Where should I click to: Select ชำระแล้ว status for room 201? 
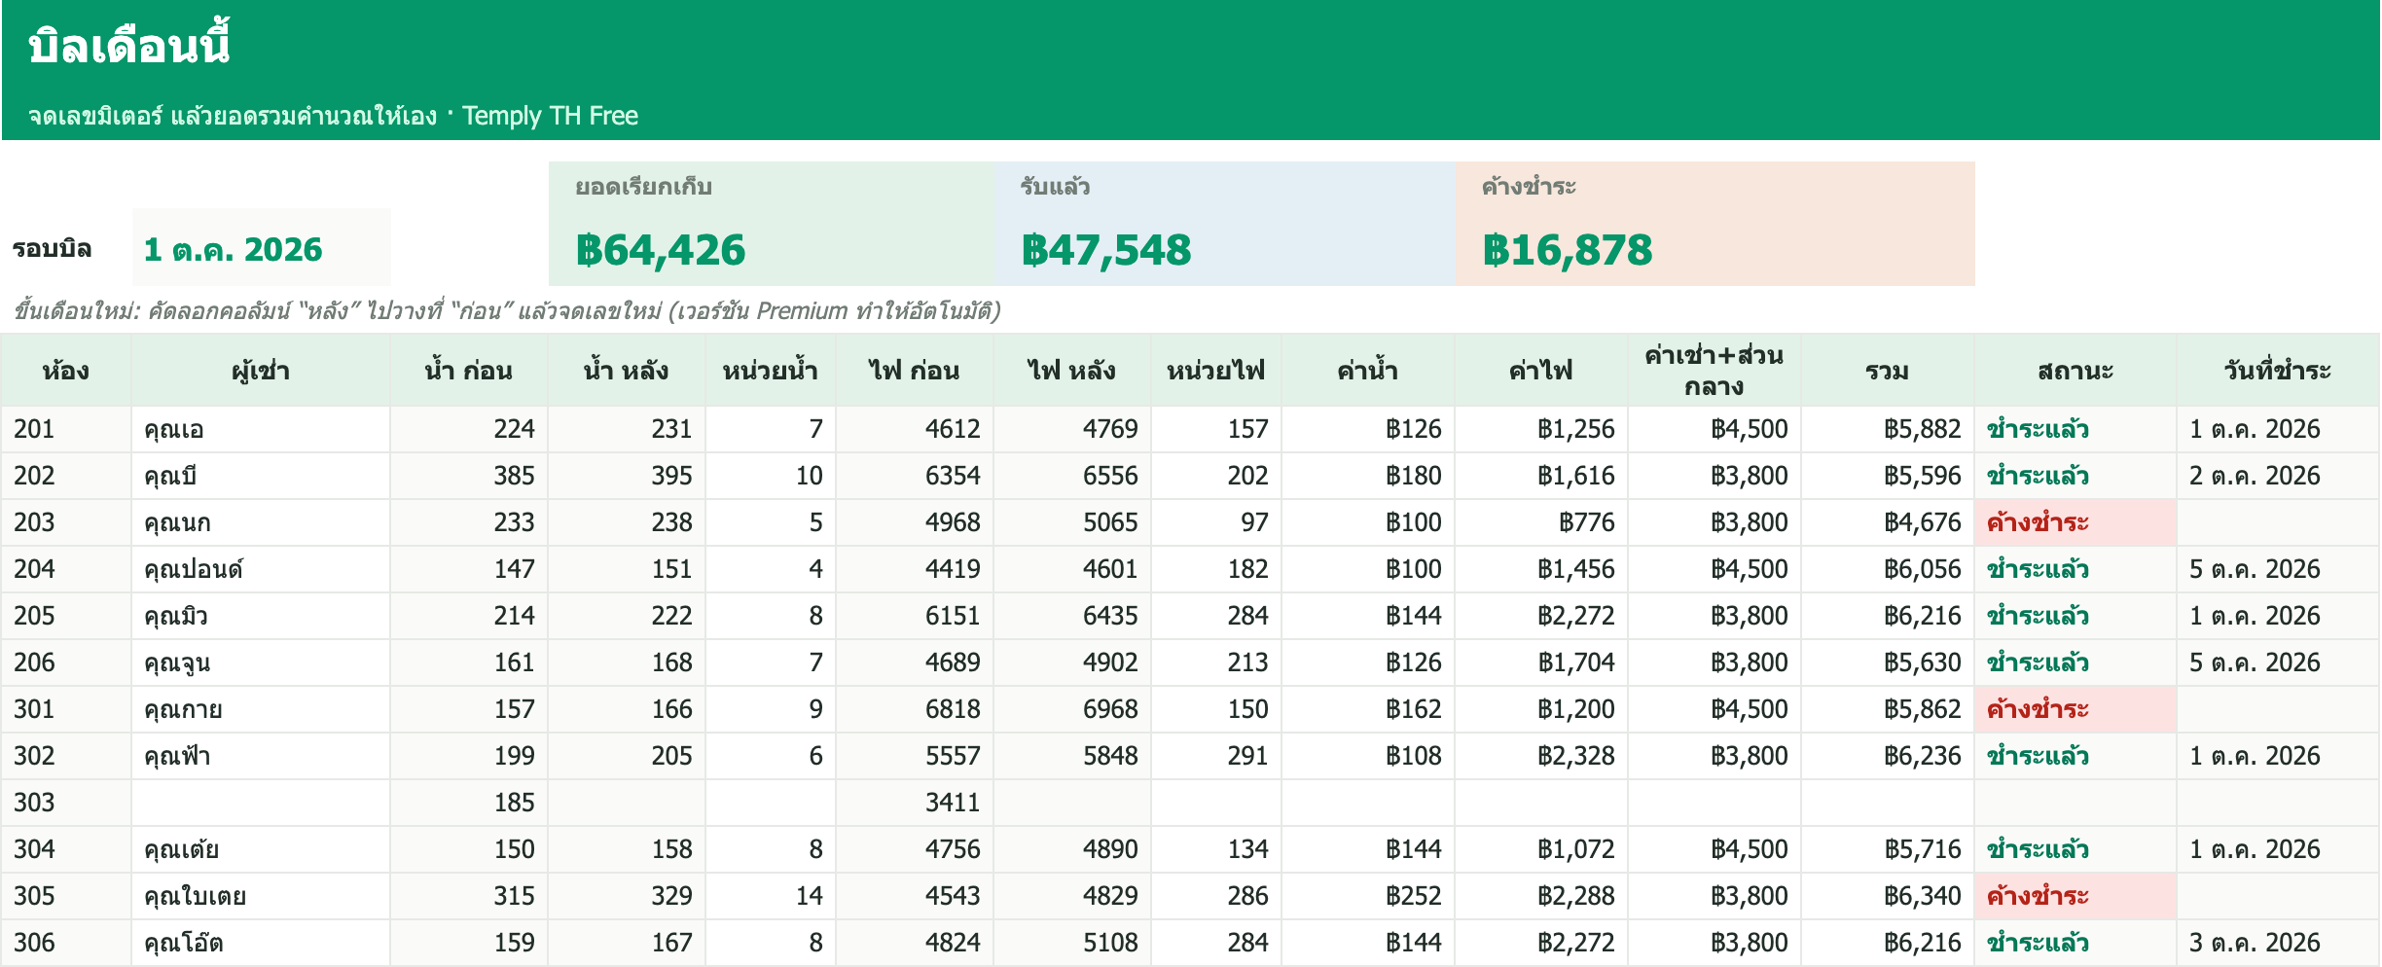pos(2075,429)
